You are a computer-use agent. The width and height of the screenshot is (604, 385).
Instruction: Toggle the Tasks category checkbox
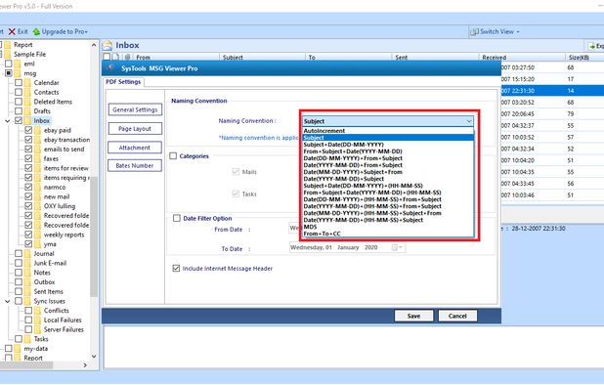tap(236, 193)
